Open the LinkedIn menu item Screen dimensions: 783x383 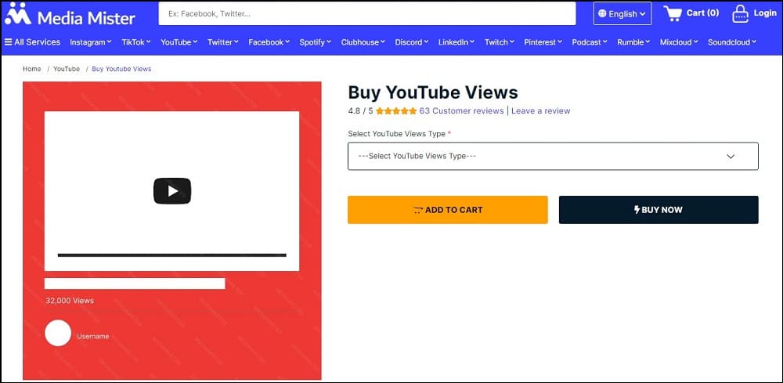click(x=456, y=42)
